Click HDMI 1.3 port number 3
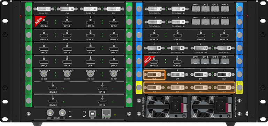This screenshot has width=268, height=126. [x=67, y=36]
